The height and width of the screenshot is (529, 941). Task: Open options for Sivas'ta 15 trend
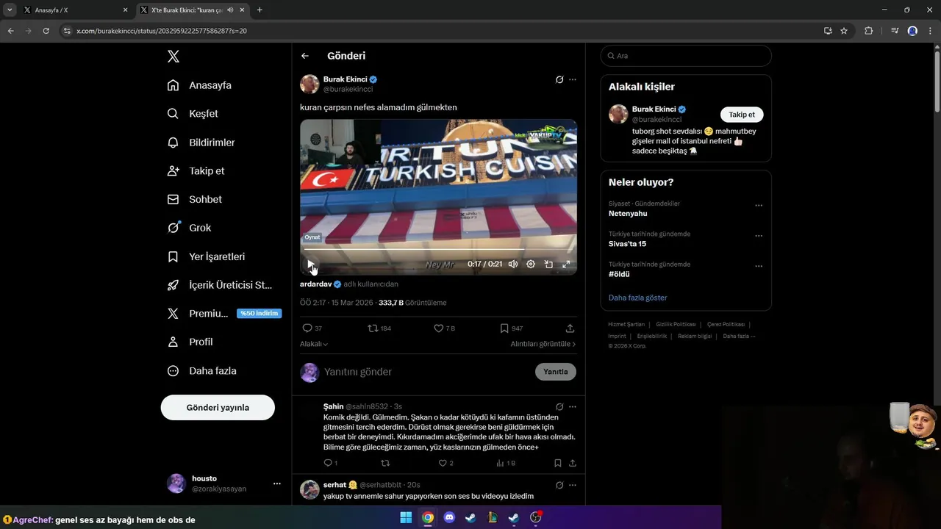pos(759,236)
